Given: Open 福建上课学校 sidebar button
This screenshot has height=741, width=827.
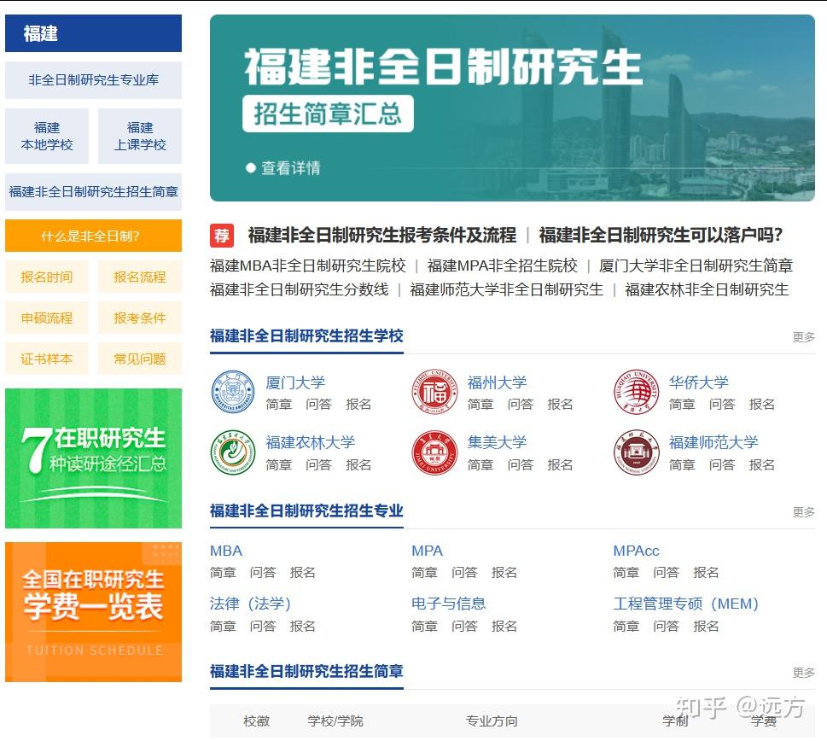Looking at the screenshot, I should [140, 136].
